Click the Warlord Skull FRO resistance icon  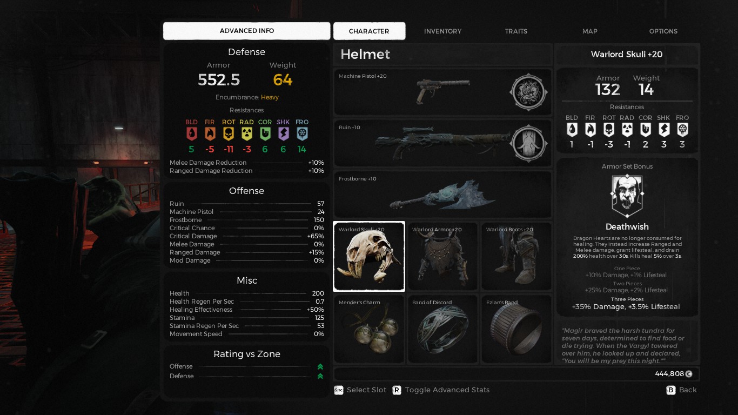pos(682,130)
